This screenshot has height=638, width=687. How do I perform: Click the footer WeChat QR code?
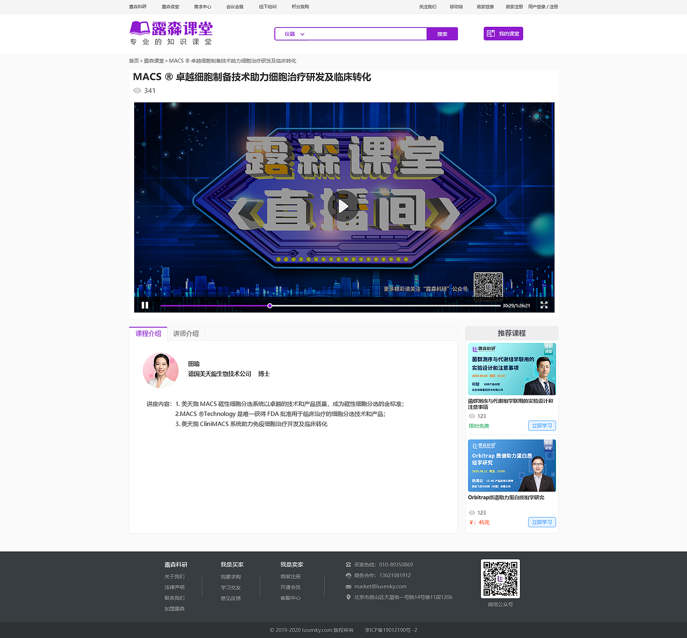pos(500,579)
